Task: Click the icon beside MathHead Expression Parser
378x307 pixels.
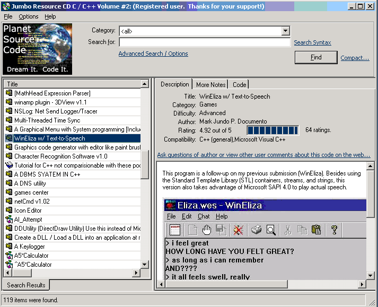Action: click(x=9, y=93)
